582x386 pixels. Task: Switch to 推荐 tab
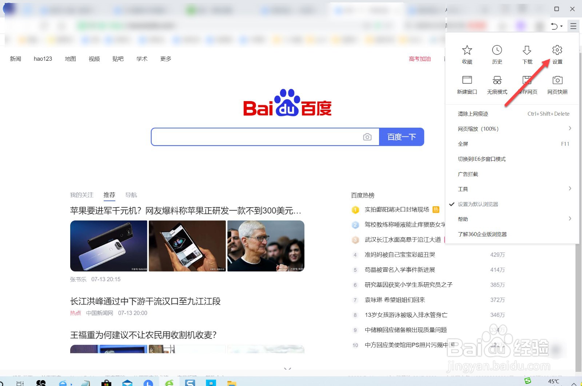pos(109,195)
